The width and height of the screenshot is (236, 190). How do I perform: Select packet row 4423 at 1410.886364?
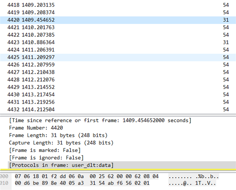118,42
